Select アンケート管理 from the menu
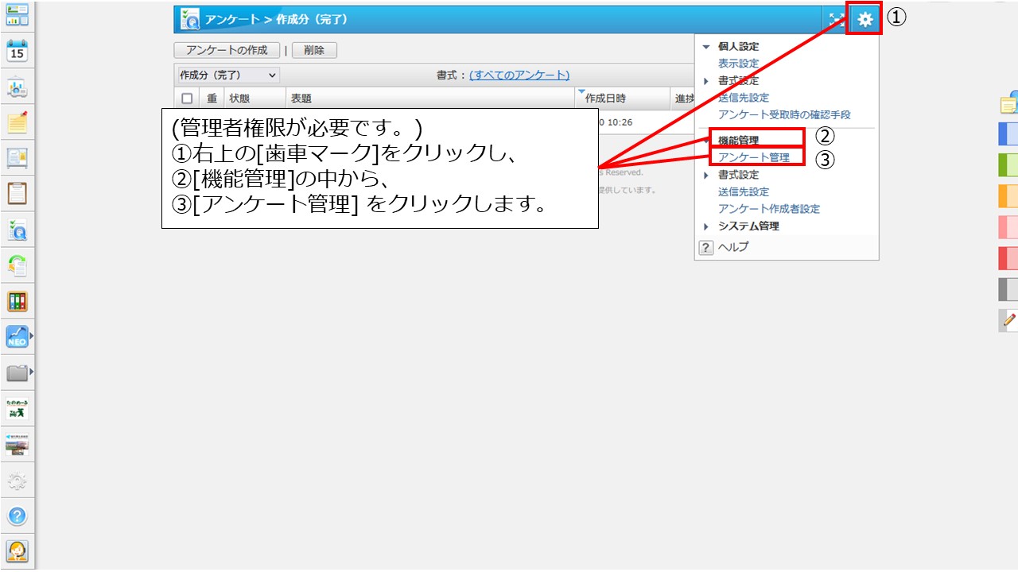Viewport: 1018px width, 572px height. [753, 157]
